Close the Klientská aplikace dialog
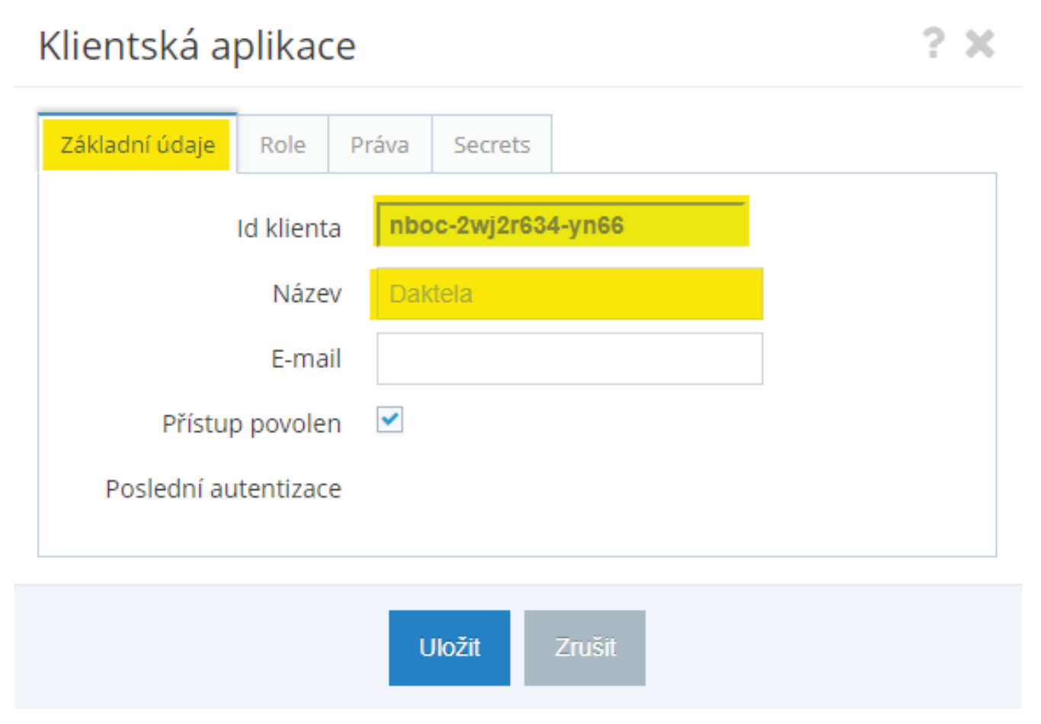This screenshot has width=1041, height=724. coord(980,44)
